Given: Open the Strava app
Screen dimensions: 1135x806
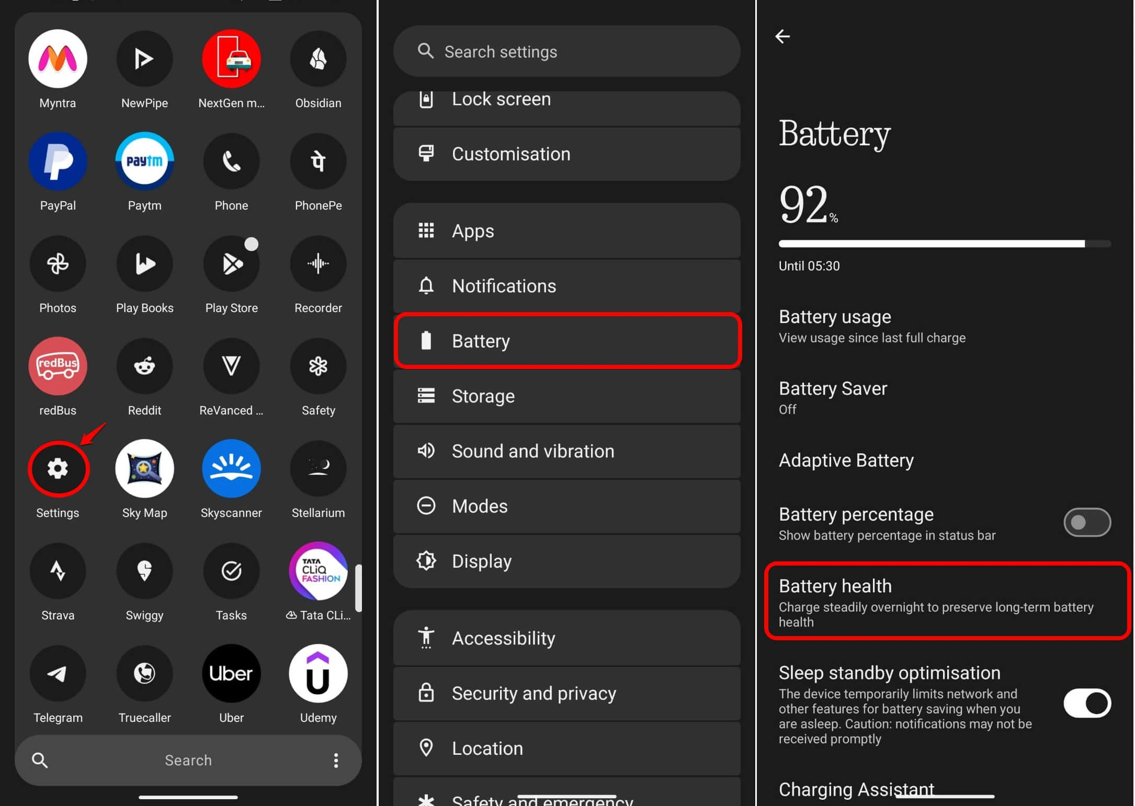Looking at the screenshot, I should coord(58,571).
